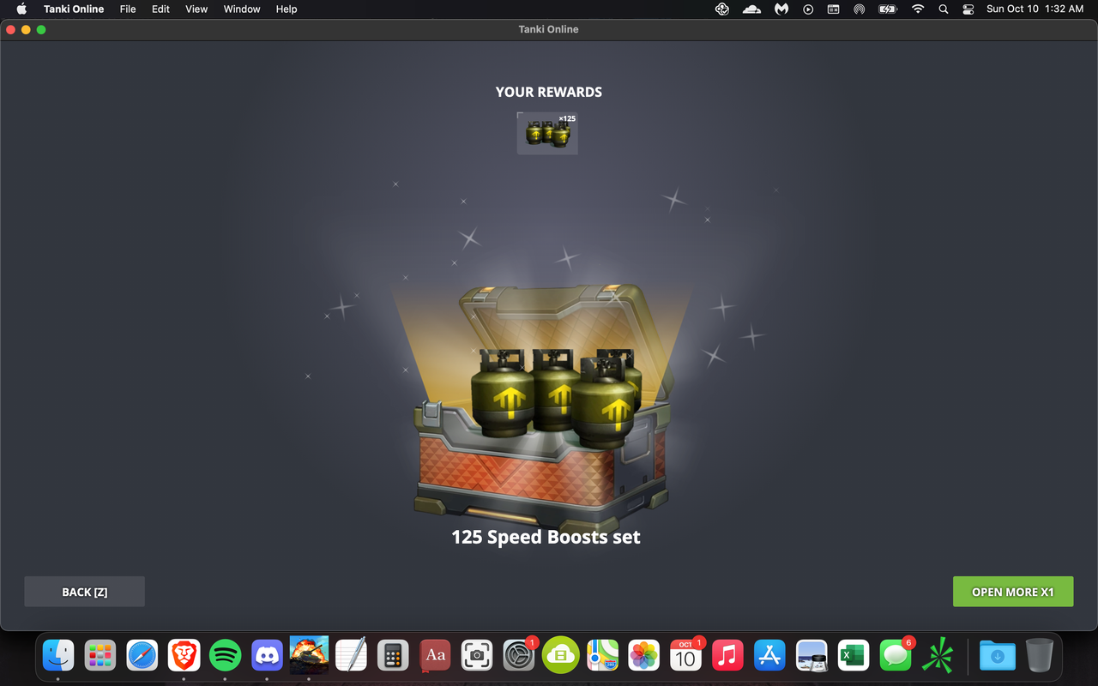Open Excel in the Dock

pyautogui.click(x=853, y=656)
